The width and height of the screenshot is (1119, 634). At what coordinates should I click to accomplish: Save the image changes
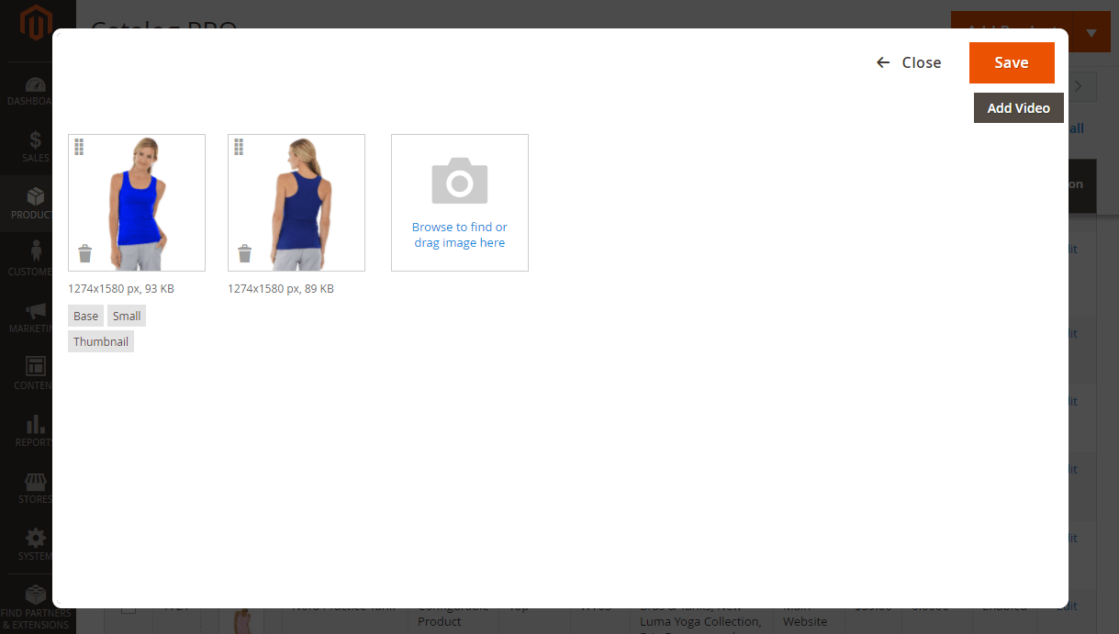pyautogui.click(x=1011, y=62)
